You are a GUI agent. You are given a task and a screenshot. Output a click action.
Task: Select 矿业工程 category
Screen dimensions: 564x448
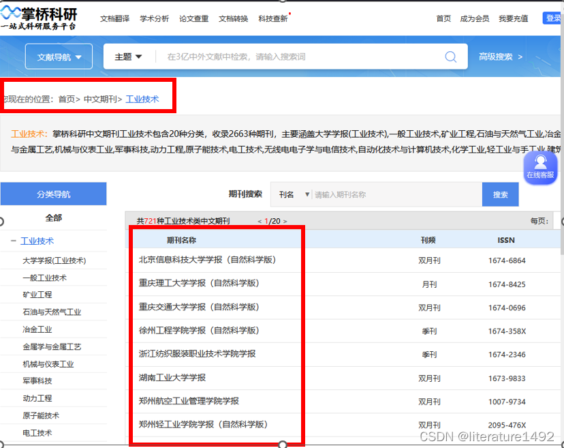click(x=37, y=295)
